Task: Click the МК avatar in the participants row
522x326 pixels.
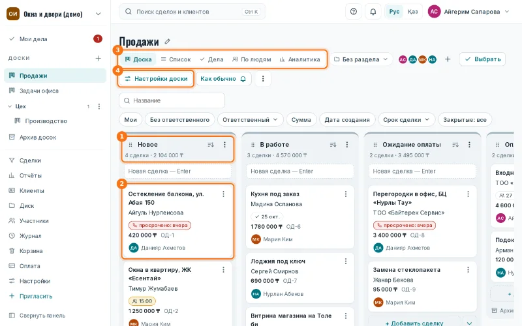Action: click(422, 59)
